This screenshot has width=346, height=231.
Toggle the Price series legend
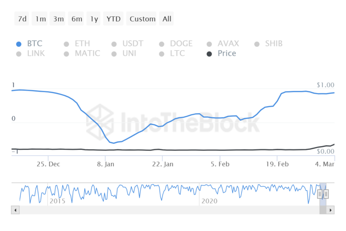tap(221, 53)
